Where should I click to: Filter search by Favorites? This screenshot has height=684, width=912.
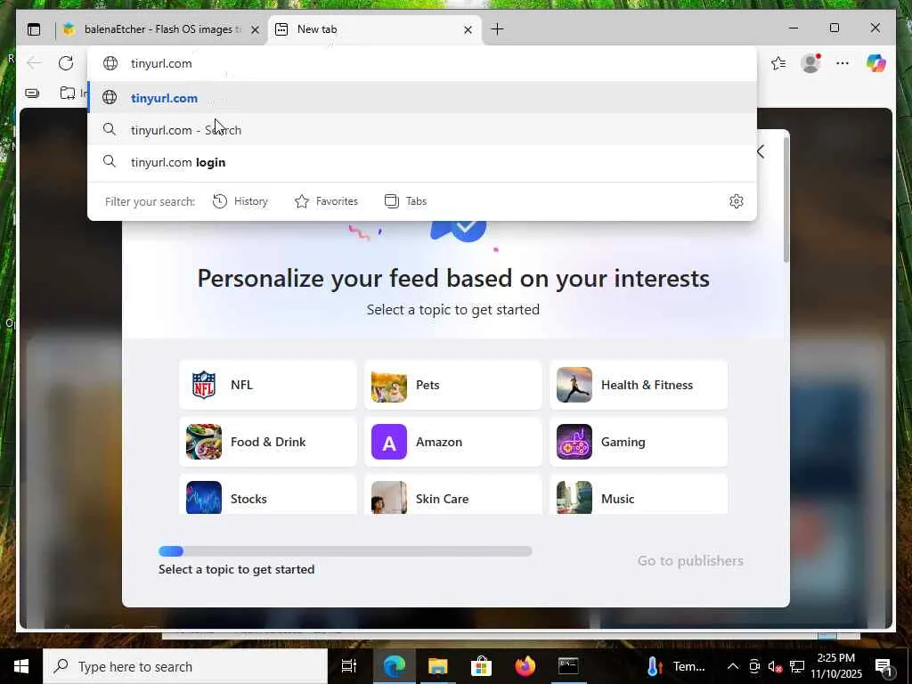[x=326, y=201]
